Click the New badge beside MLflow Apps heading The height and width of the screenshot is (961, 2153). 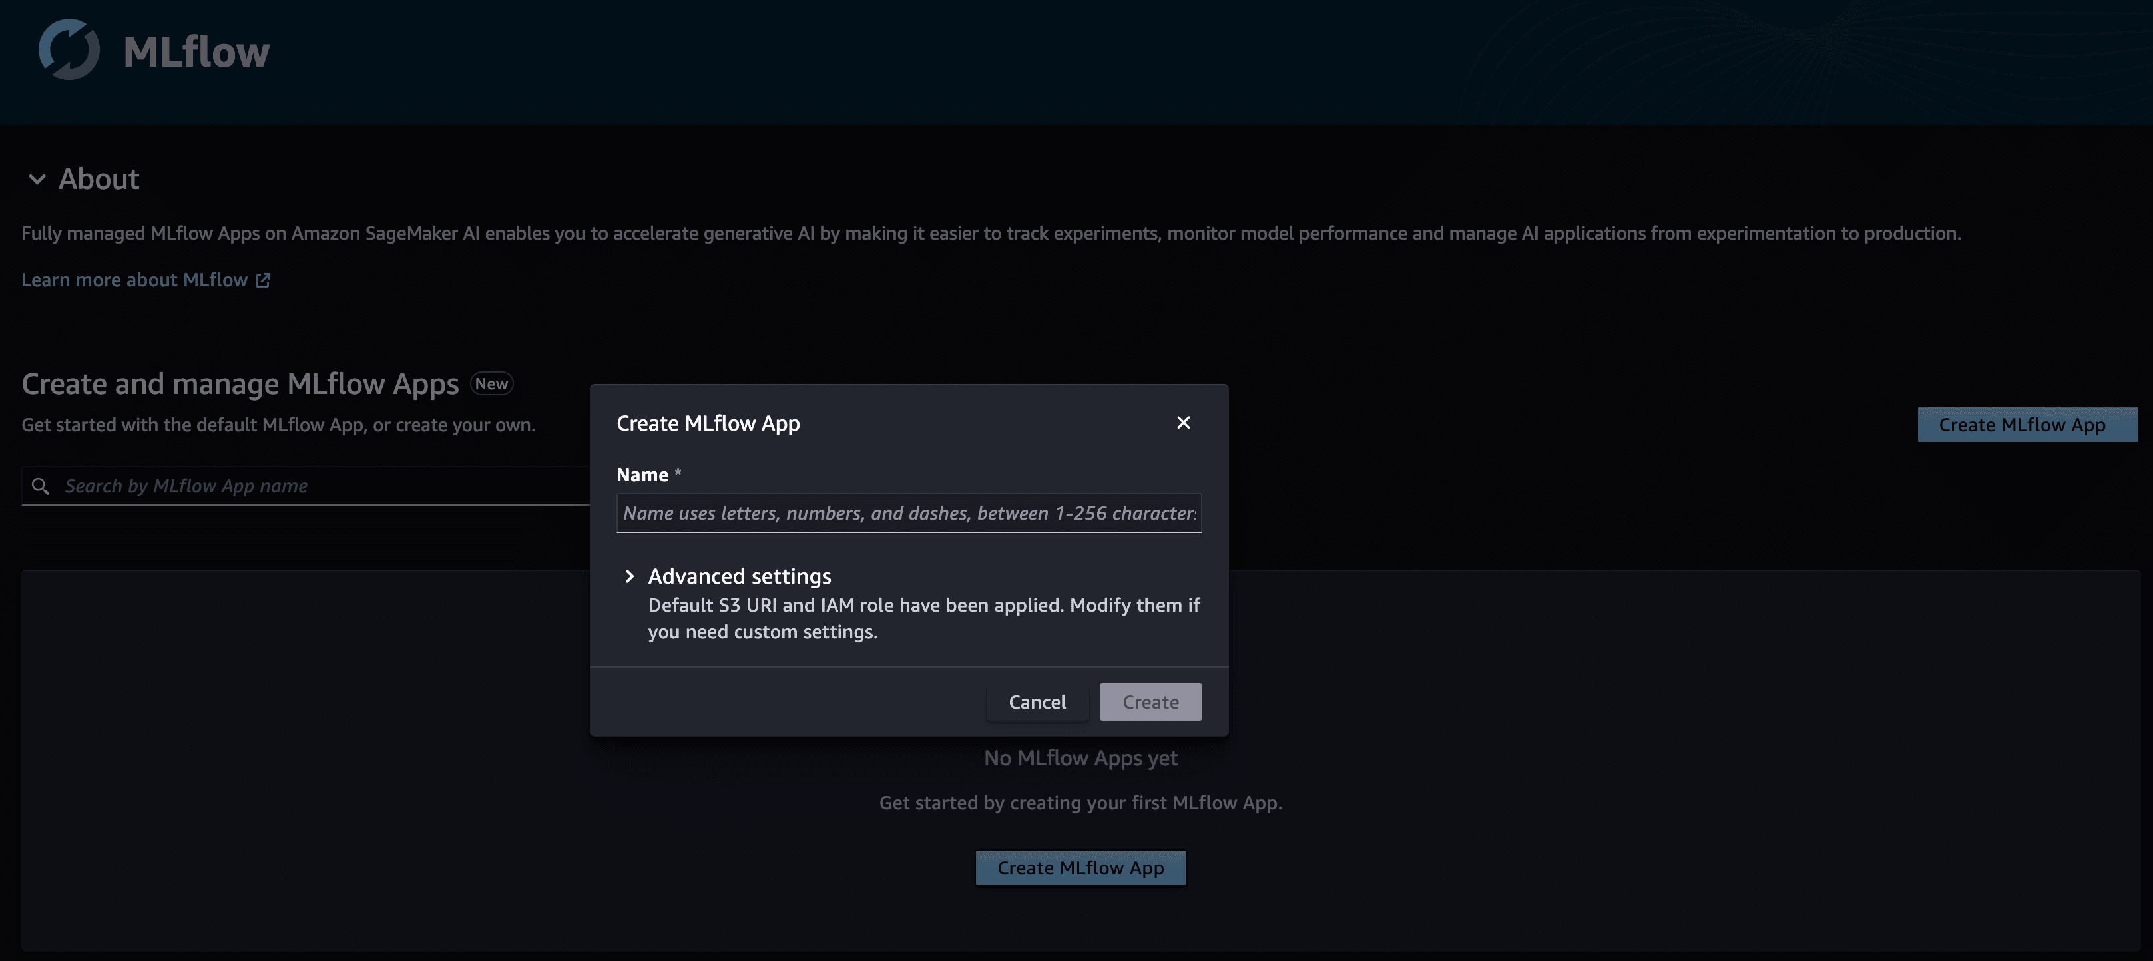pyautogui.click(x=491, y=383)
